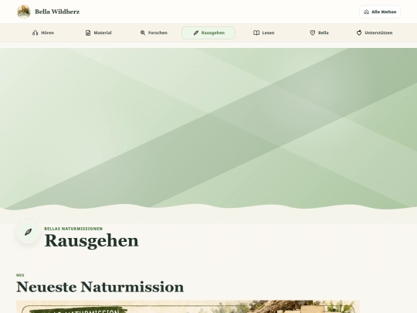Open the Bella Wildherz site title link
This screenshot has height=313, width=417.
click(x=57, y=12)
